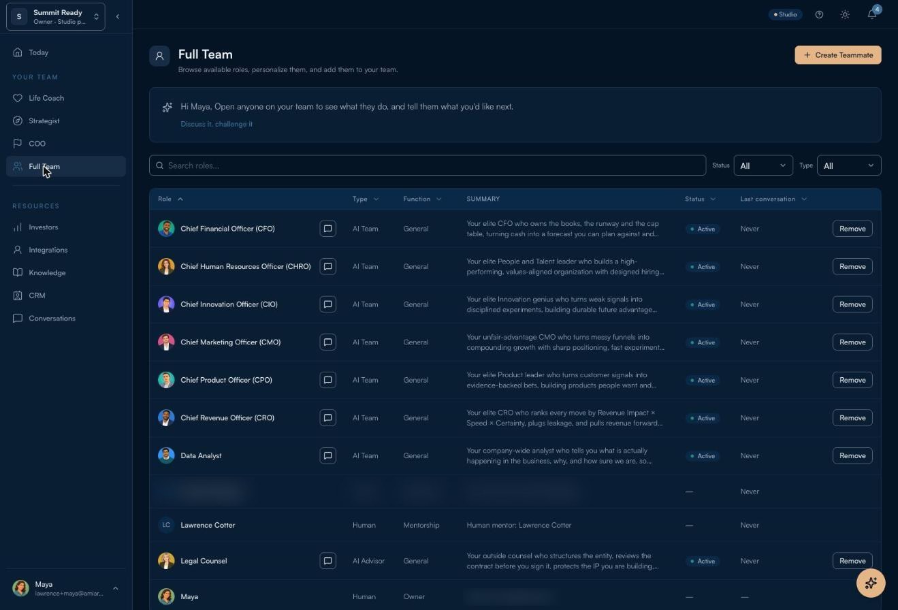Open chat with Chief Marketing Officer (CMO)
Screen dimensions: 898x610
tap(327, 342)
